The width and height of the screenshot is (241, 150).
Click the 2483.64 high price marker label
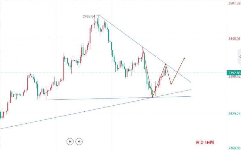[x=89, y=16]
